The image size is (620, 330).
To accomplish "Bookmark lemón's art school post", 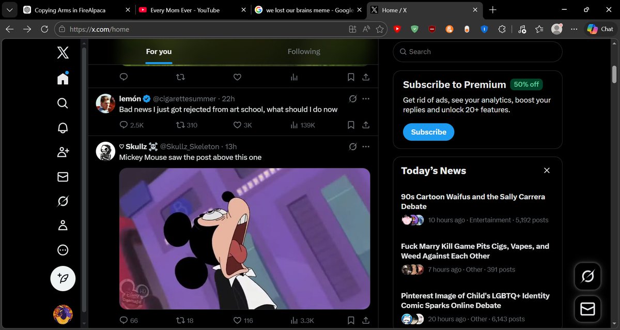I will coord(351,125).
